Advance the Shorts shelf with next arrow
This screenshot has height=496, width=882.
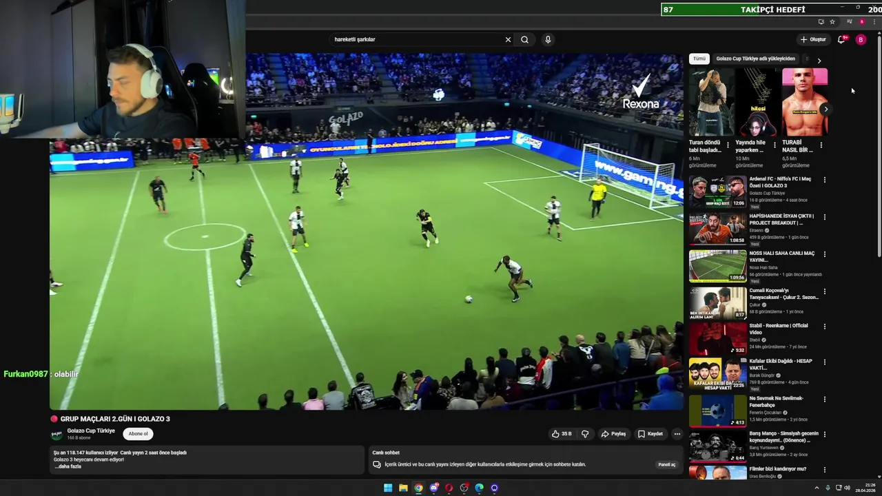[825, 109]
